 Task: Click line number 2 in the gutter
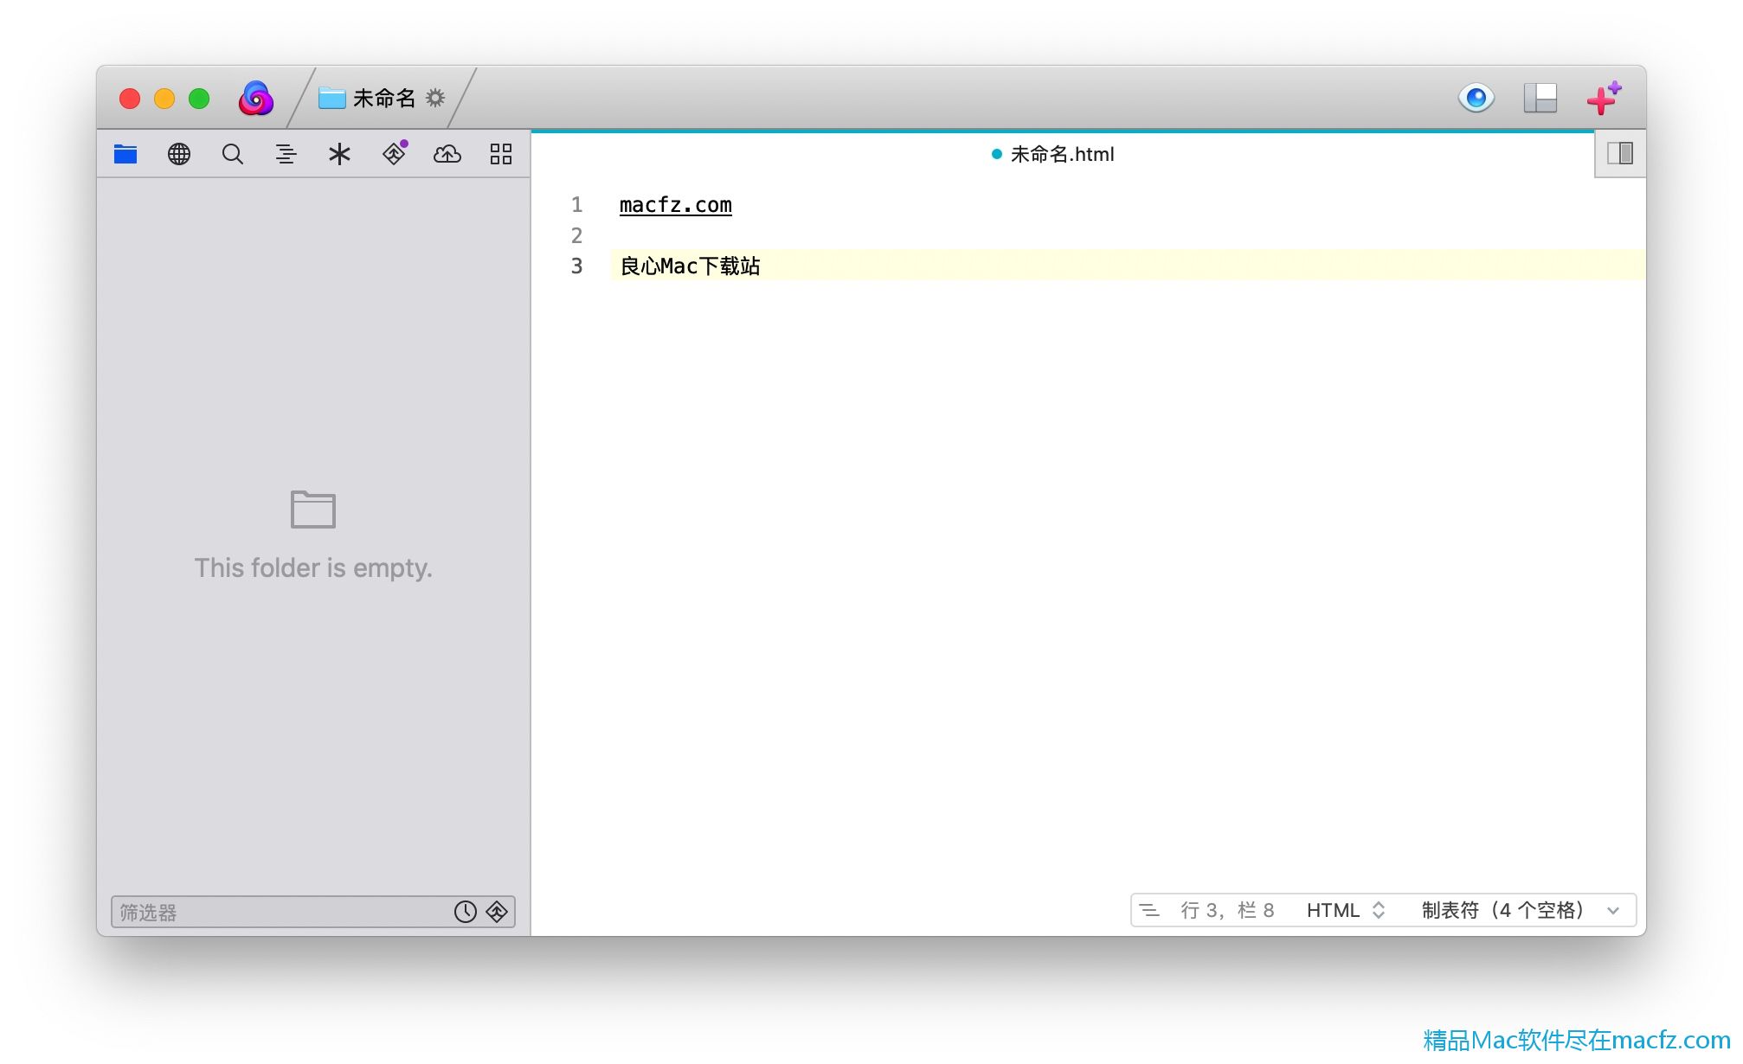[x=576, y=235]
